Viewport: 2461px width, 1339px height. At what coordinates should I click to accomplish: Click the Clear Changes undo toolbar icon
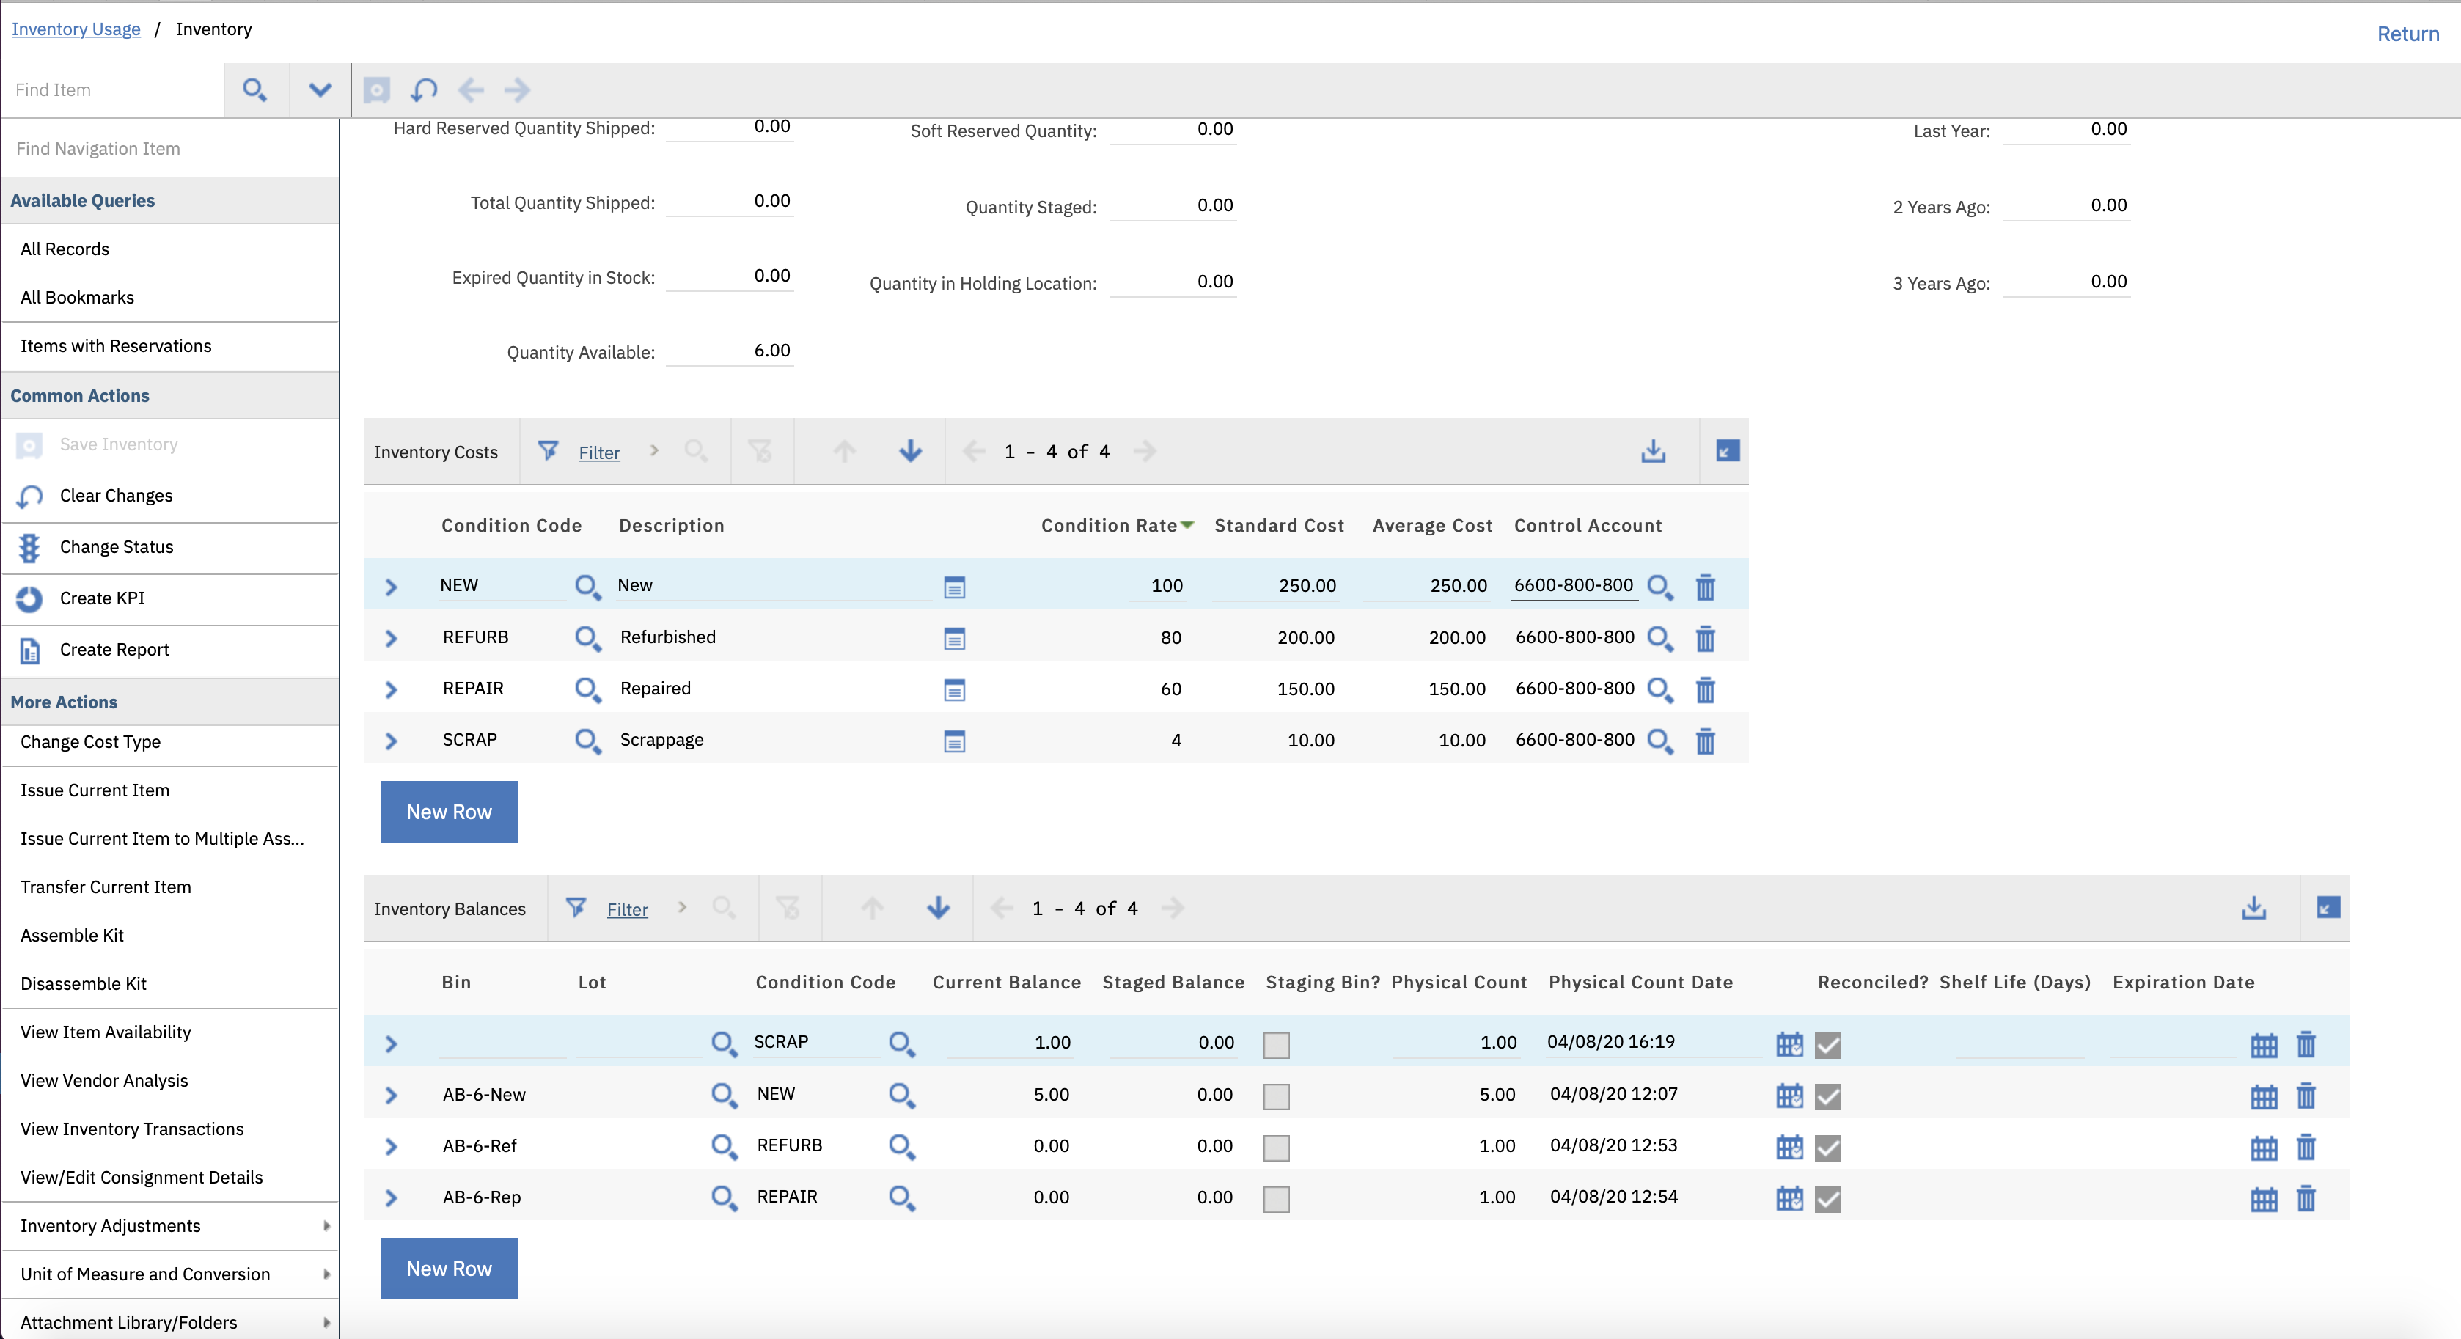click(423, 89)
